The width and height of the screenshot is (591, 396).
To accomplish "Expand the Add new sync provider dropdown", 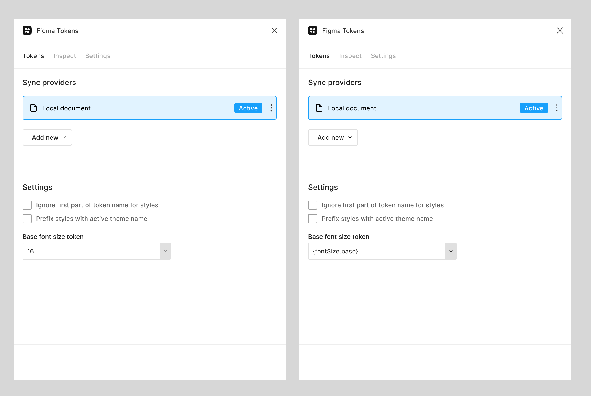I will (x=47, y=137).
